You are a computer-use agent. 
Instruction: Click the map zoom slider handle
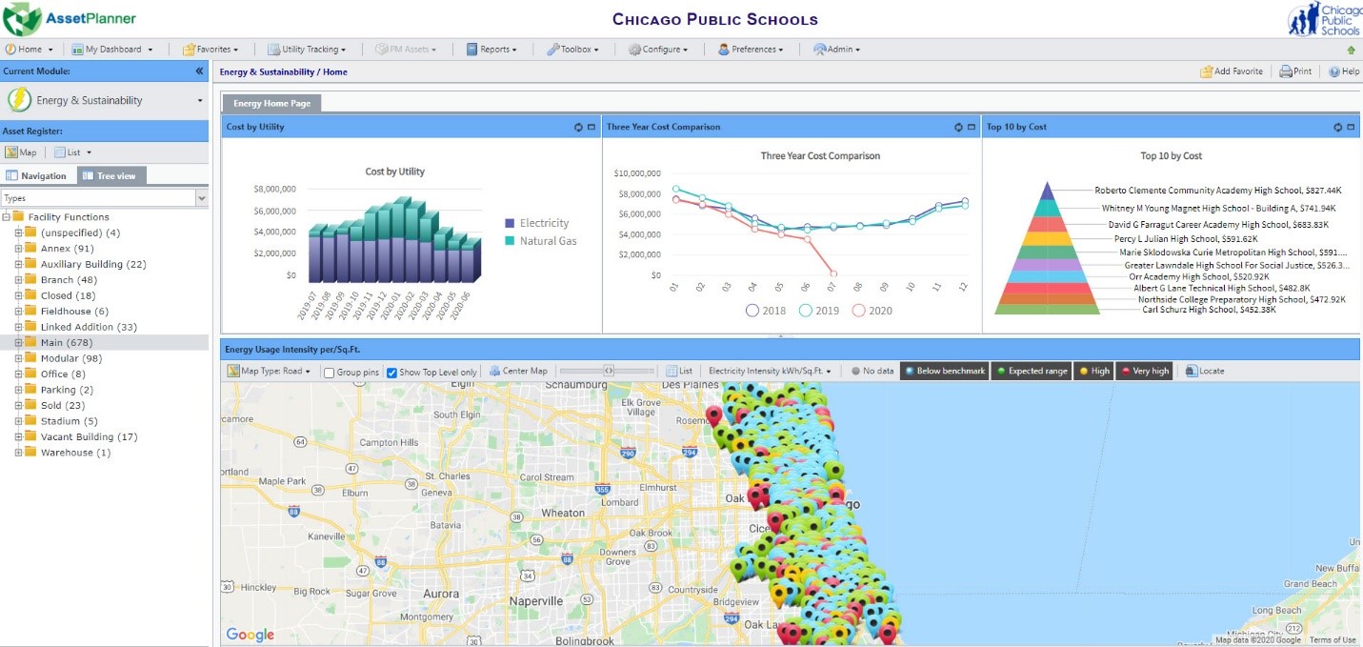(x=609, y=371)
